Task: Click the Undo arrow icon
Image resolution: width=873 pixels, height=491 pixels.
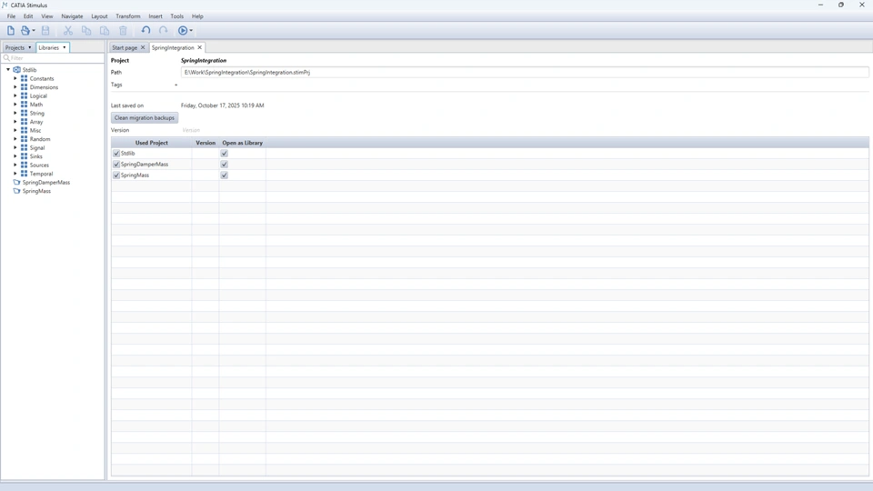Action: (x=145, y=31)
